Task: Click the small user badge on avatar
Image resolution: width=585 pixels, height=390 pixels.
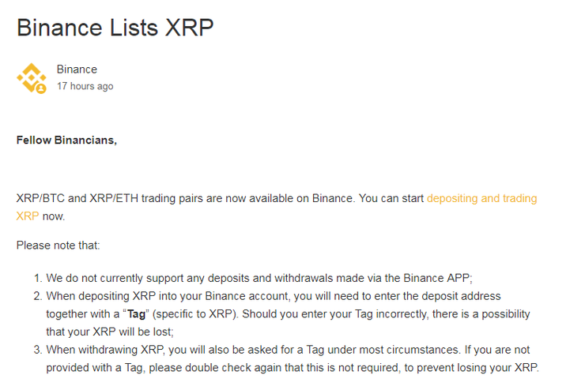Action: pyautogui.click(x=41, y=88)
